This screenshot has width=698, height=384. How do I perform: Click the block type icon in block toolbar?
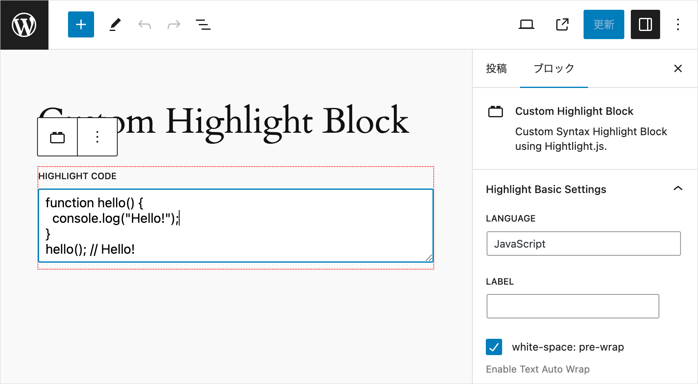pos(57,137)
